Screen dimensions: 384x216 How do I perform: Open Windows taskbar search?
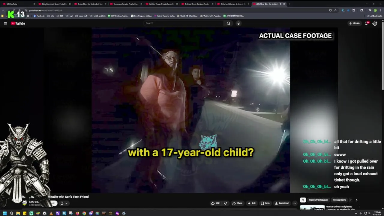pyautogui.click(x=11, y=213)
